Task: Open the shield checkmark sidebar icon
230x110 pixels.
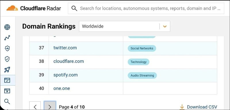Action: pos(7,59)
